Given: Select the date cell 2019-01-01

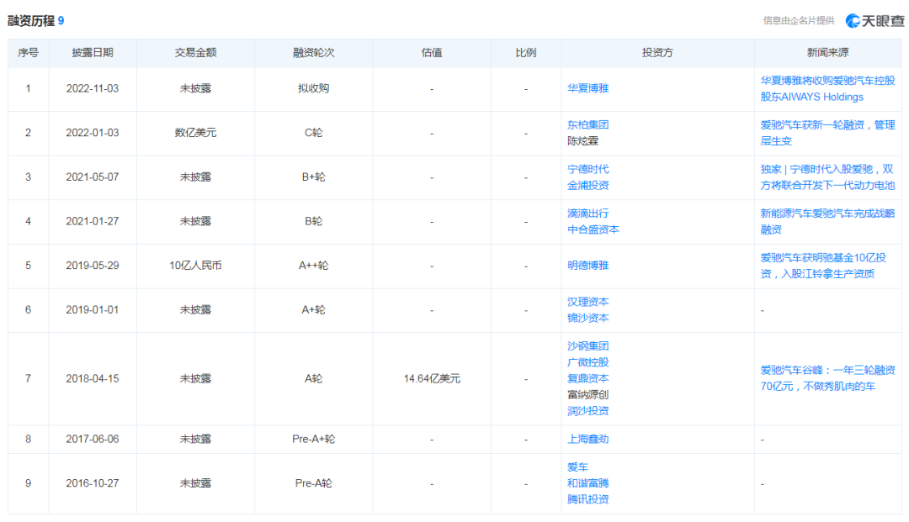Looking at the screenshot, I should click(93, 310).
